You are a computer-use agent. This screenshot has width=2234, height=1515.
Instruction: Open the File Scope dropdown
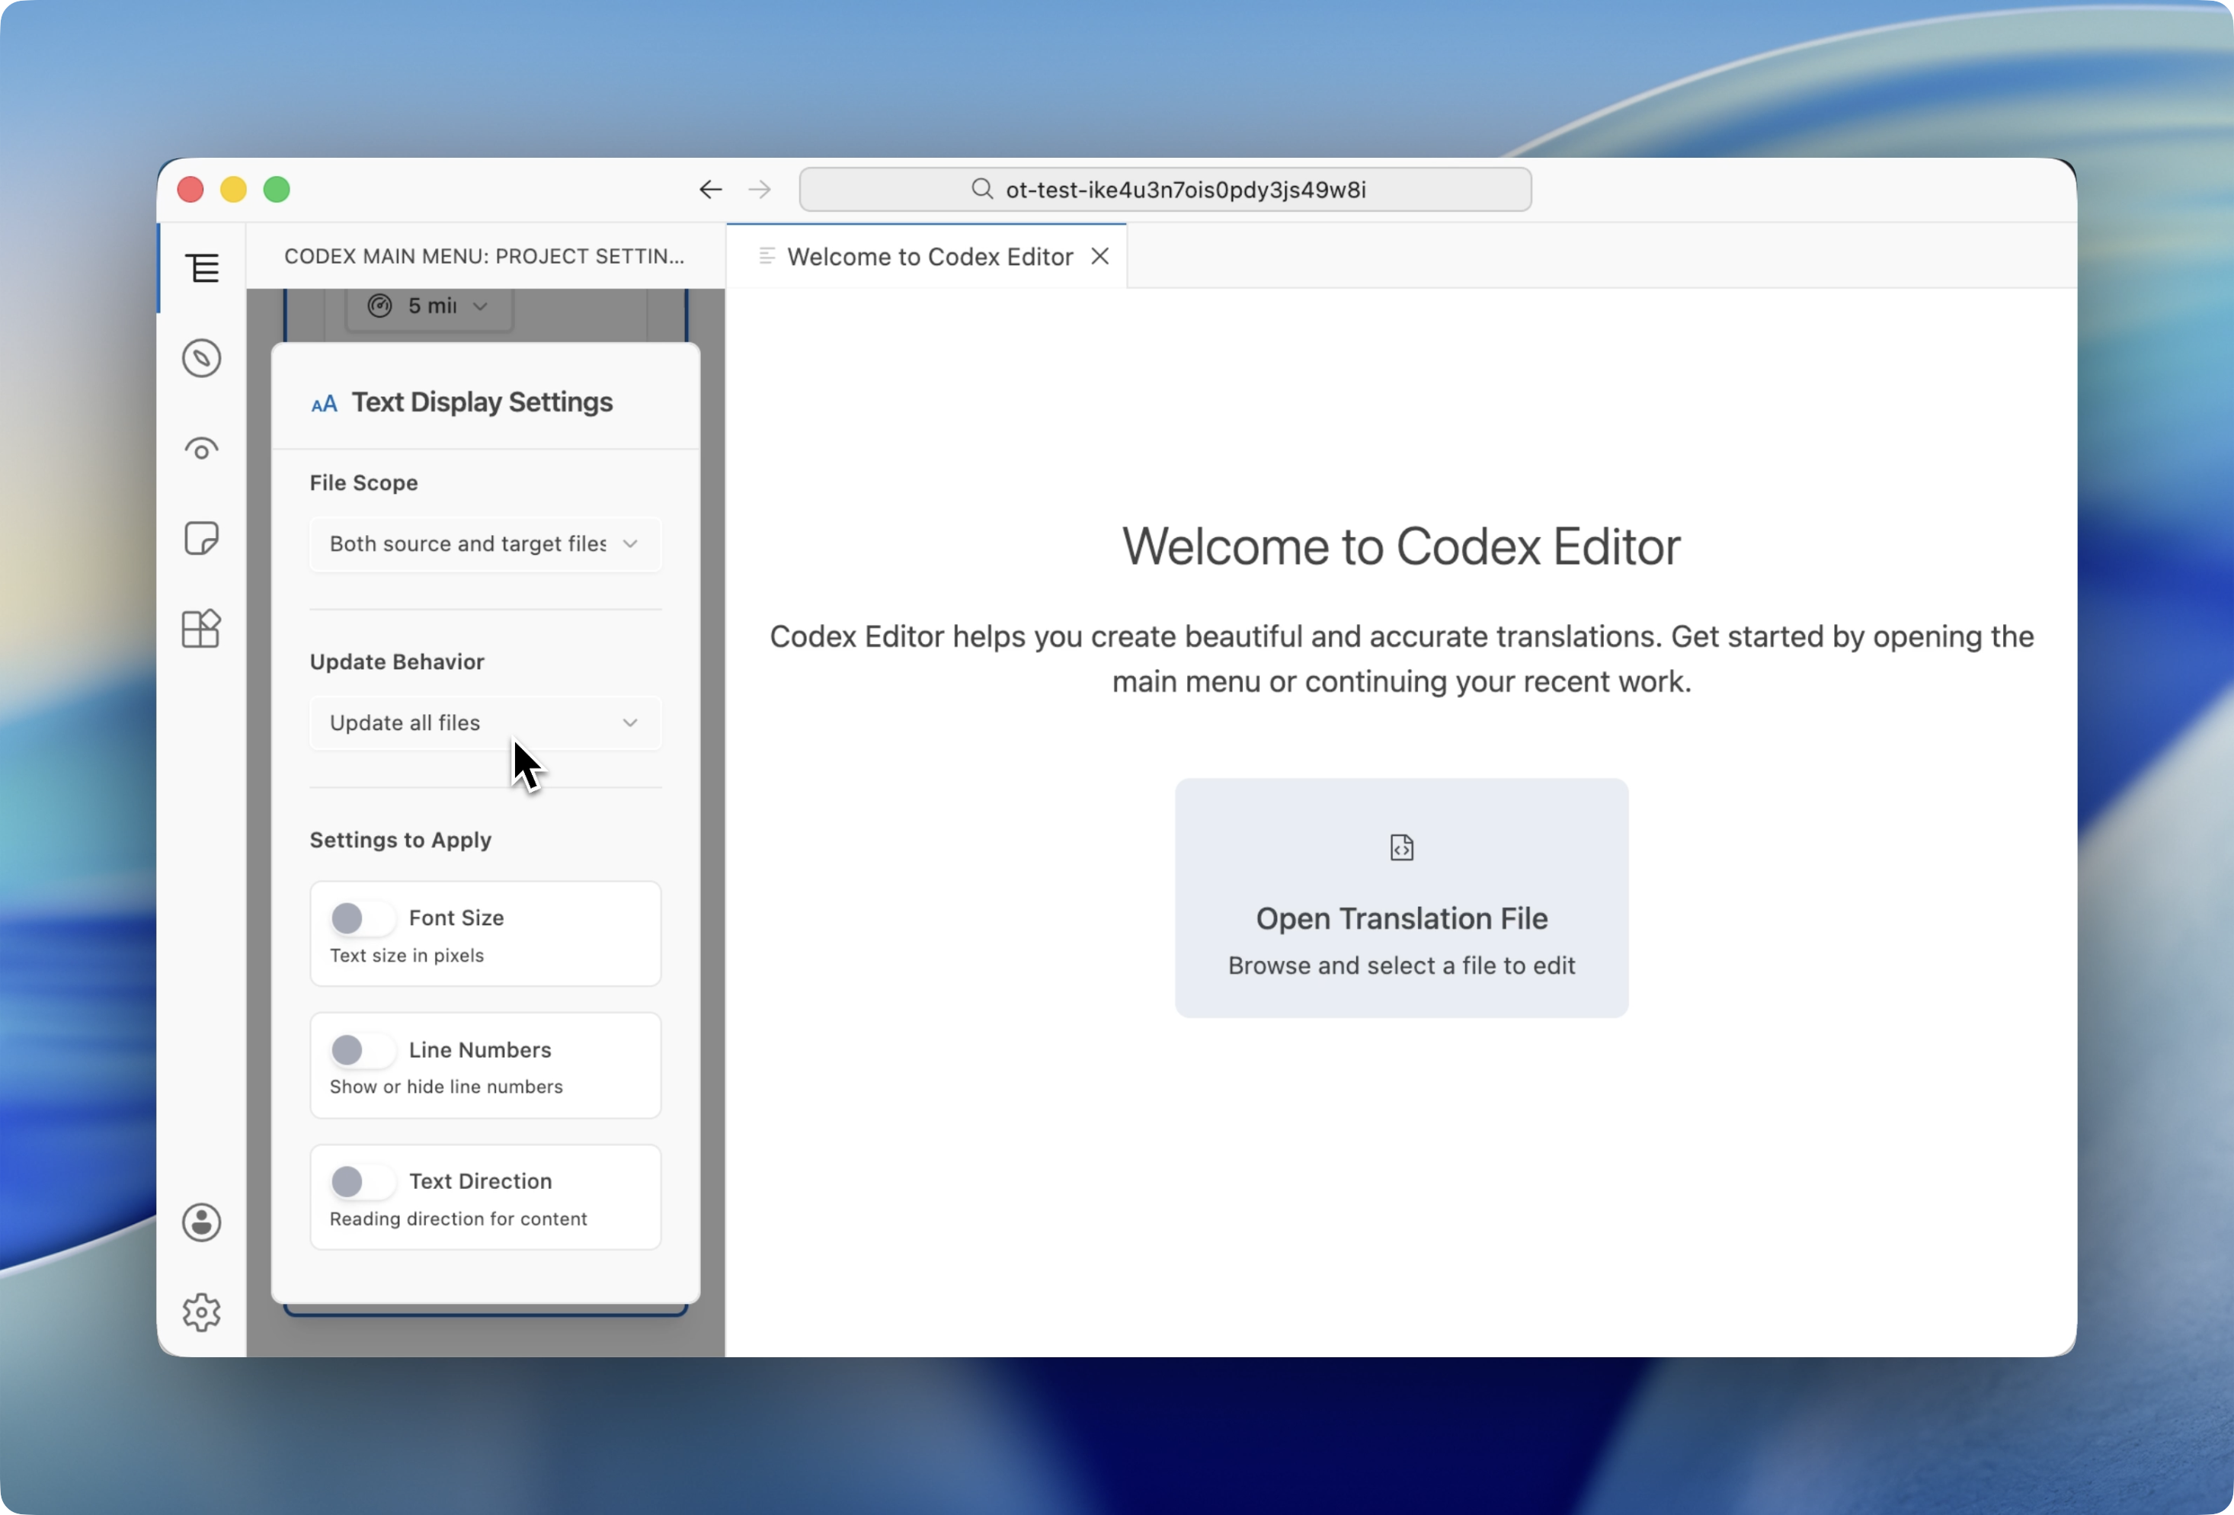pyautogui.click(x=485, y=543)
